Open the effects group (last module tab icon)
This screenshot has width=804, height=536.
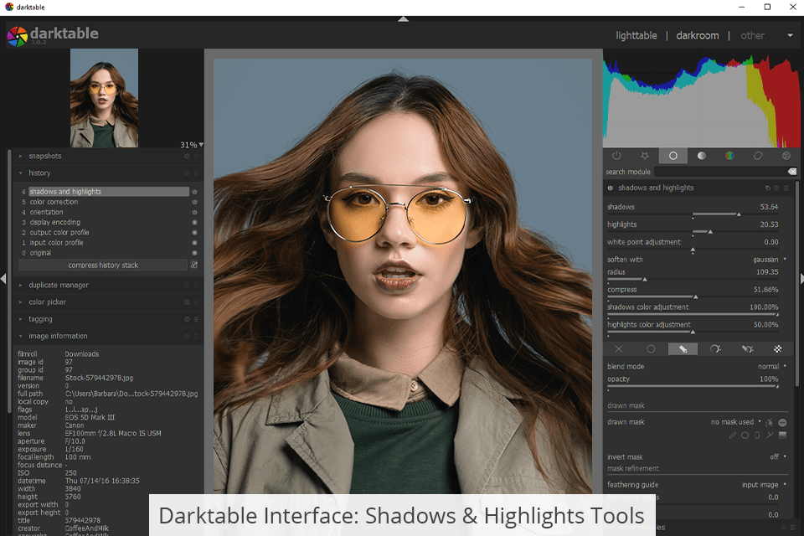[786, 156]
